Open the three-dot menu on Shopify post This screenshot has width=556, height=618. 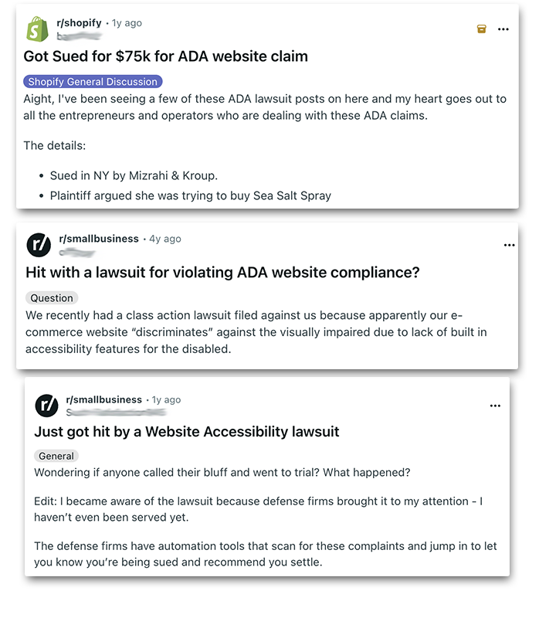click(x=503, y=29)
